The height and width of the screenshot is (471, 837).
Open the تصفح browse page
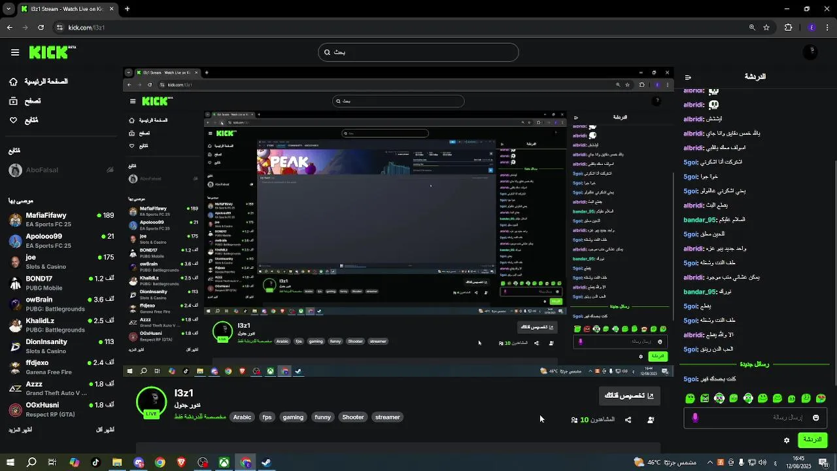coord(25,101)
